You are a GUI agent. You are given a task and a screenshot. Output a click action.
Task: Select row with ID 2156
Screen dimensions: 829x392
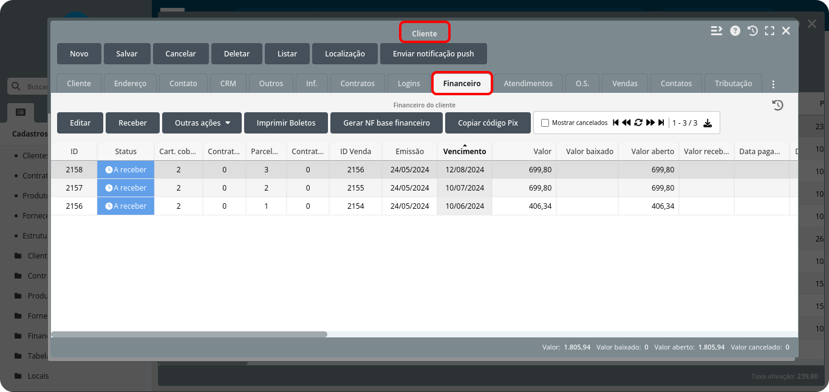pyautogui.click(x=424, y=206)
